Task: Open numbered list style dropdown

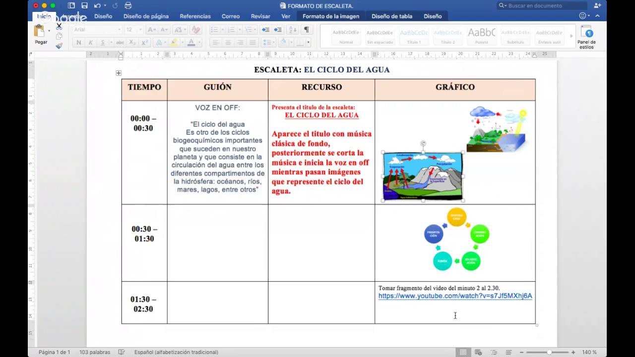Action: point(240,30)
